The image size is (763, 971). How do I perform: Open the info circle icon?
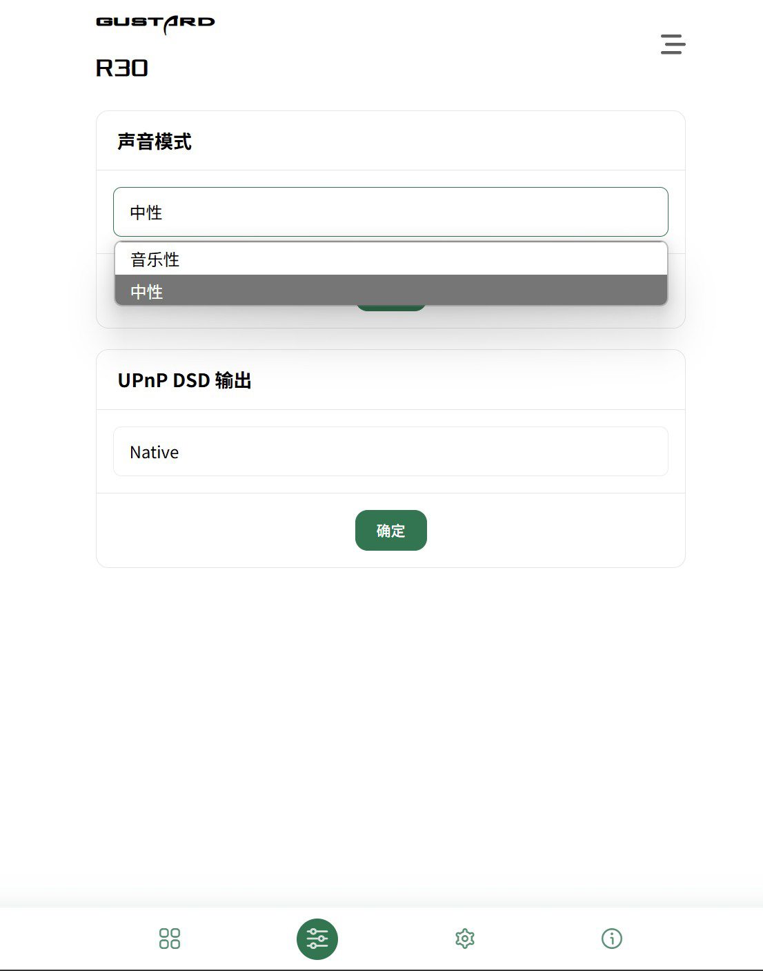tap(612, 939)
